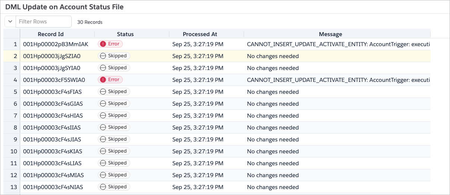
Task: Open record 001Hp00003cF5SWIA0
Action: coord(54,80)
